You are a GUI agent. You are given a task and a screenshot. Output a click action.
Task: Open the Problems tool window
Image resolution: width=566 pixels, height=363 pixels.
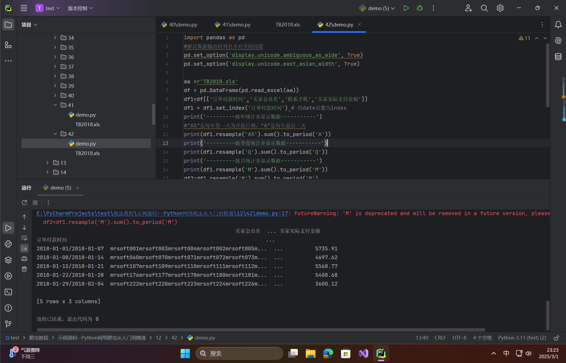(x=8, y=308)
